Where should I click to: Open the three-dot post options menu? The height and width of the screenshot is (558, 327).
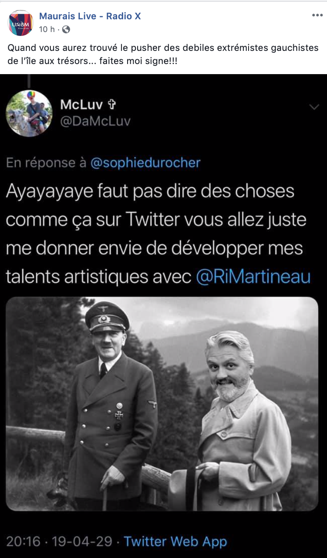[317, 15]
